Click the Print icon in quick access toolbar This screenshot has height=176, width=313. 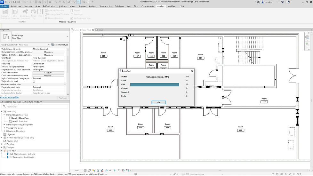pyautogui.click(x=36, y=2)
